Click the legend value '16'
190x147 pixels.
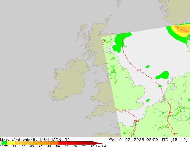pyautogui.click(x=2, y=146)
